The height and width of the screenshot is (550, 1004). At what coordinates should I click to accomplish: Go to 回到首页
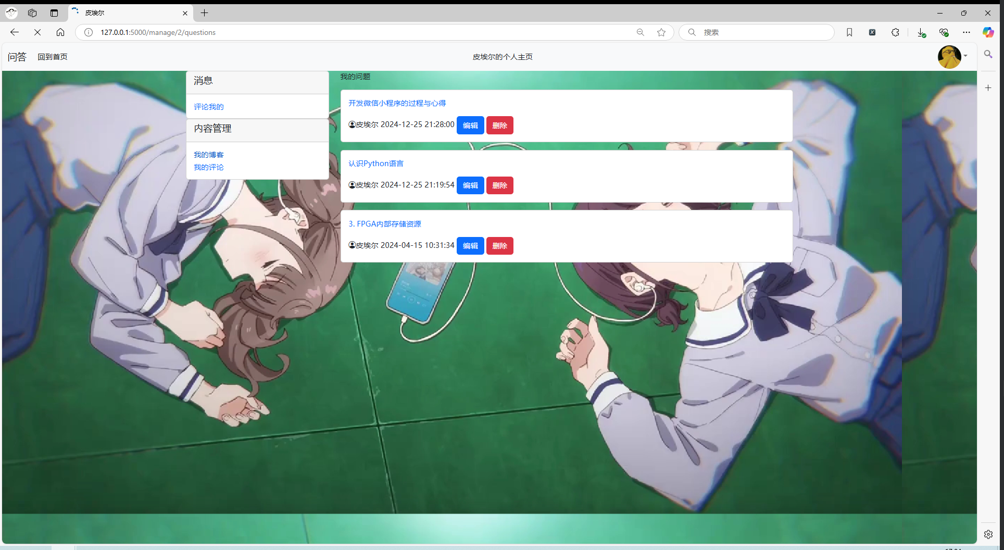pos(53,57)
